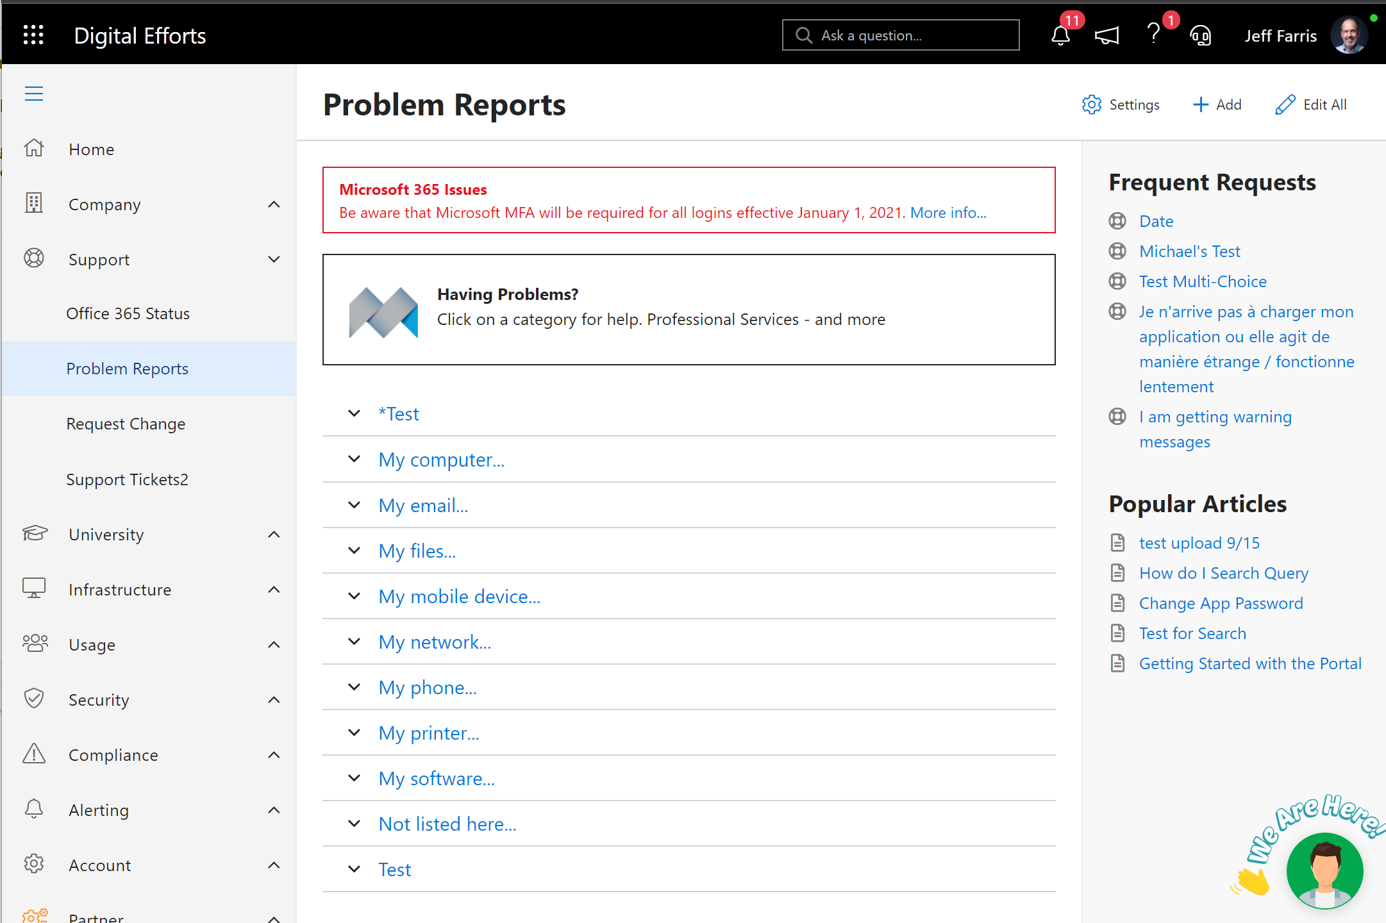Viewport: 1386px width, 923px height.
Task: Click the Jeff Farris username
Action: pyautogui.click(x=1281, y=36)
